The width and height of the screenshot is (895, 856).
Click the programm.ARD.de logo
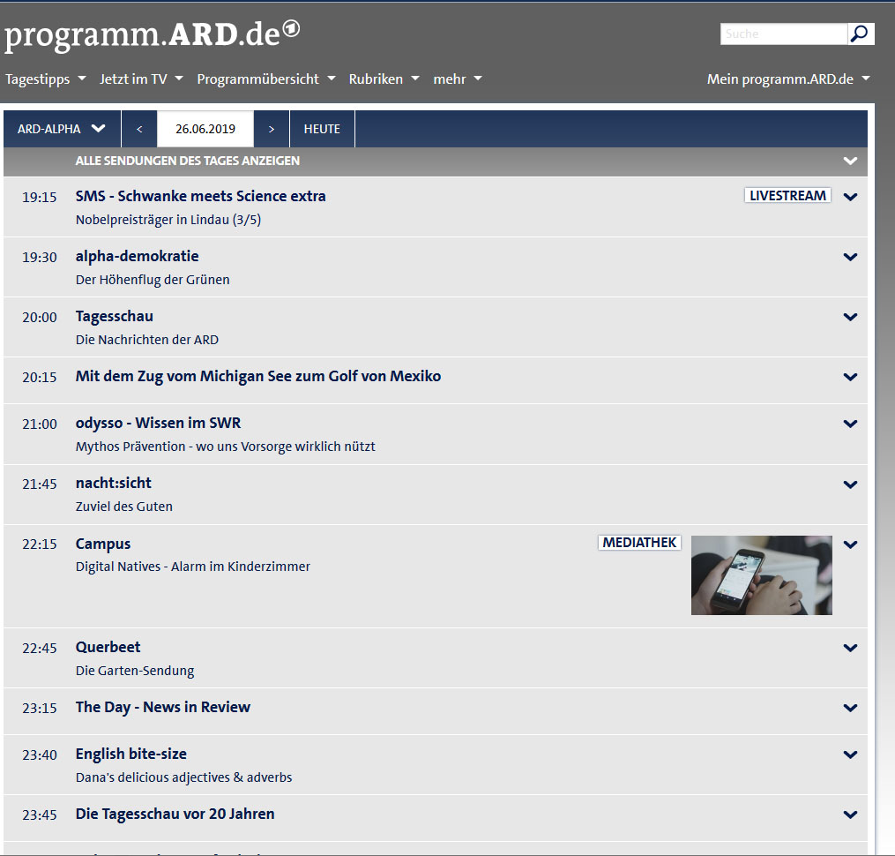click(152, 34)
